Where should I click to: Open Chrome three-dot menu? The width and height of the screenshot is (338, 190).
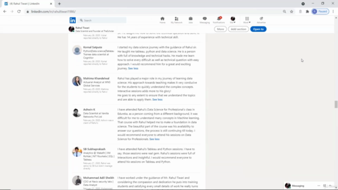(x=333, y=12)
